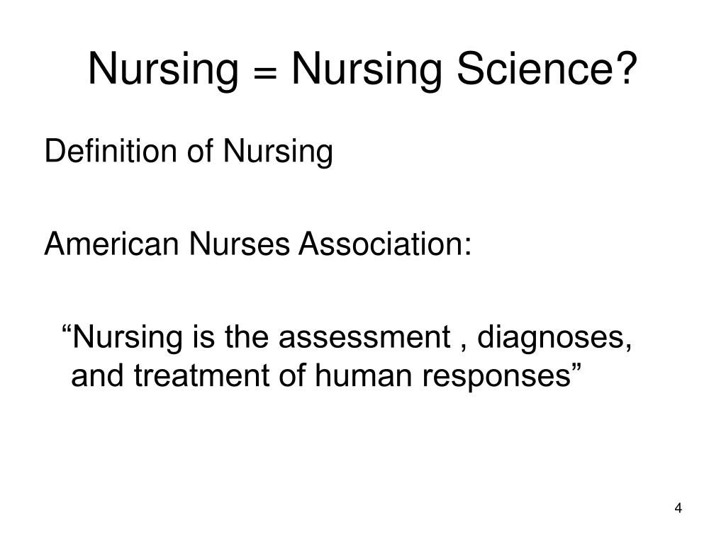Screen dimensions: 726x544
Task: Click the word "and" starting the second quote line
Action: point(96,375)
